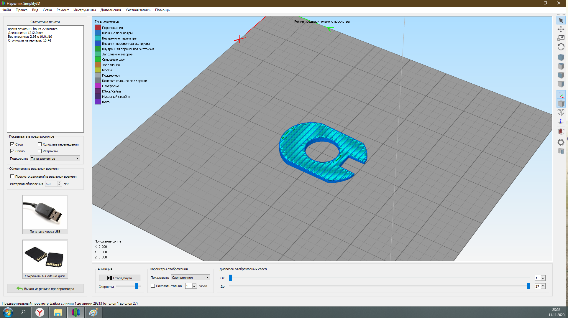Select the rotate model tool
568x320 pixels.
[x=561, y=47]
